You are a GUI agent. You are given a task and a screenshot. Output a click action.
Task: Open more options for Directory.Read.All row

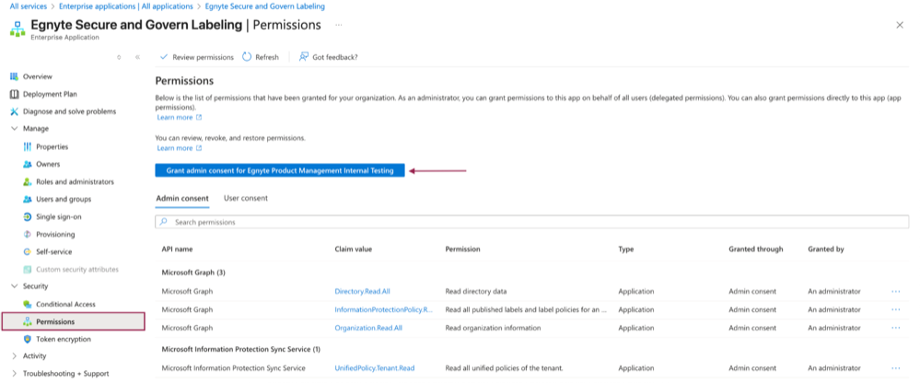[x=895, y=291]
